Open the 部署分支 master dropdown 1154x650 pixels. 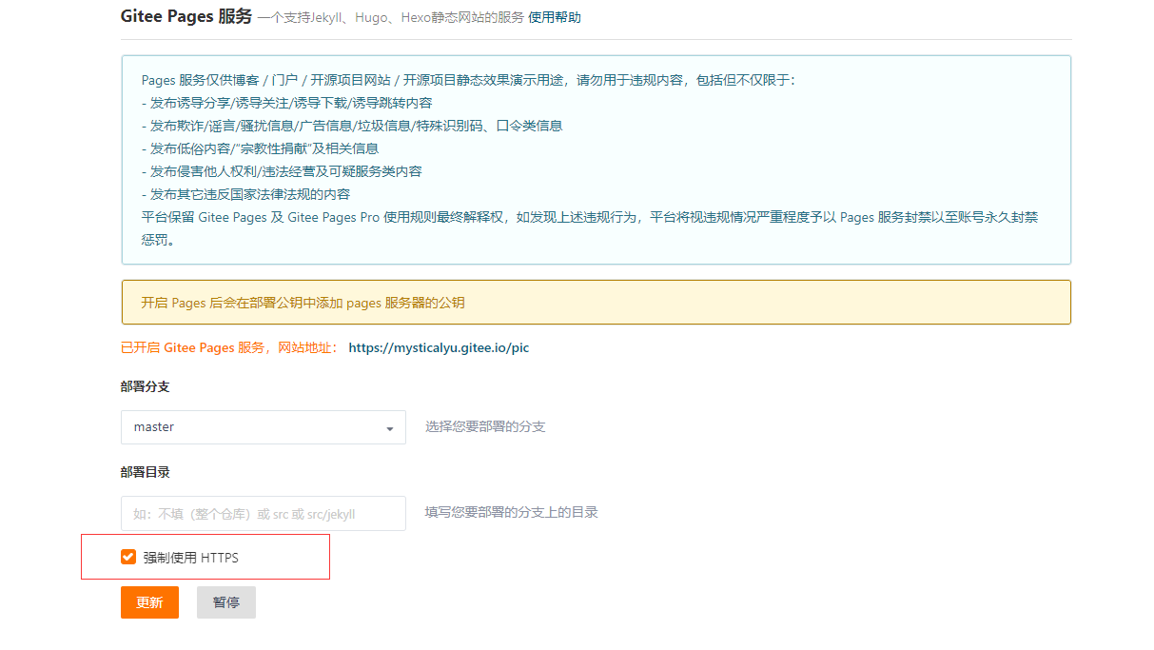click(264, 427)
